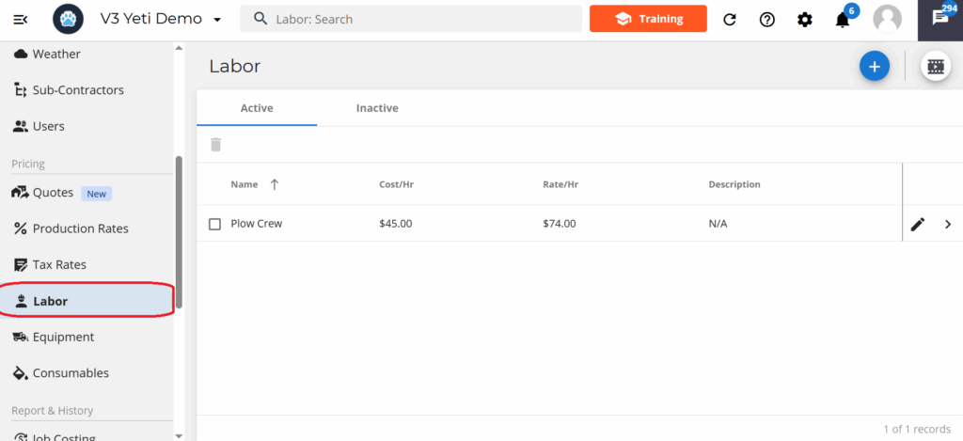Screen dimensions: 963x441
Task: Open Production Rates in the sidebar
Action: [86, 229]
